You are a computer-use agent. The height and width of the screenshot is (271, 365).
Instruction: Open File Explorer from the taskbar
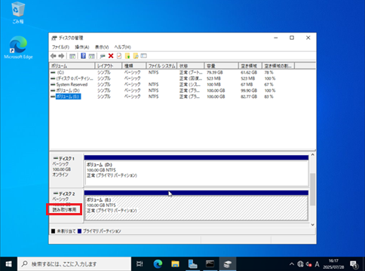click(x=175, y=264)
